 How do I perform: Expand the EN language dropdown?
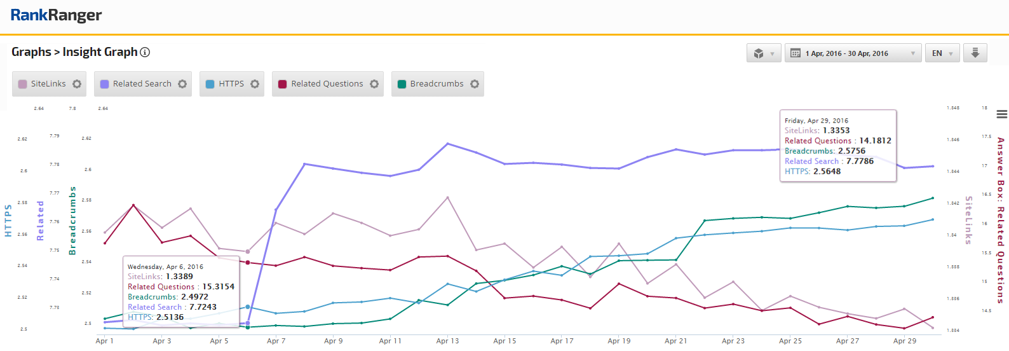tap(942, 53)
